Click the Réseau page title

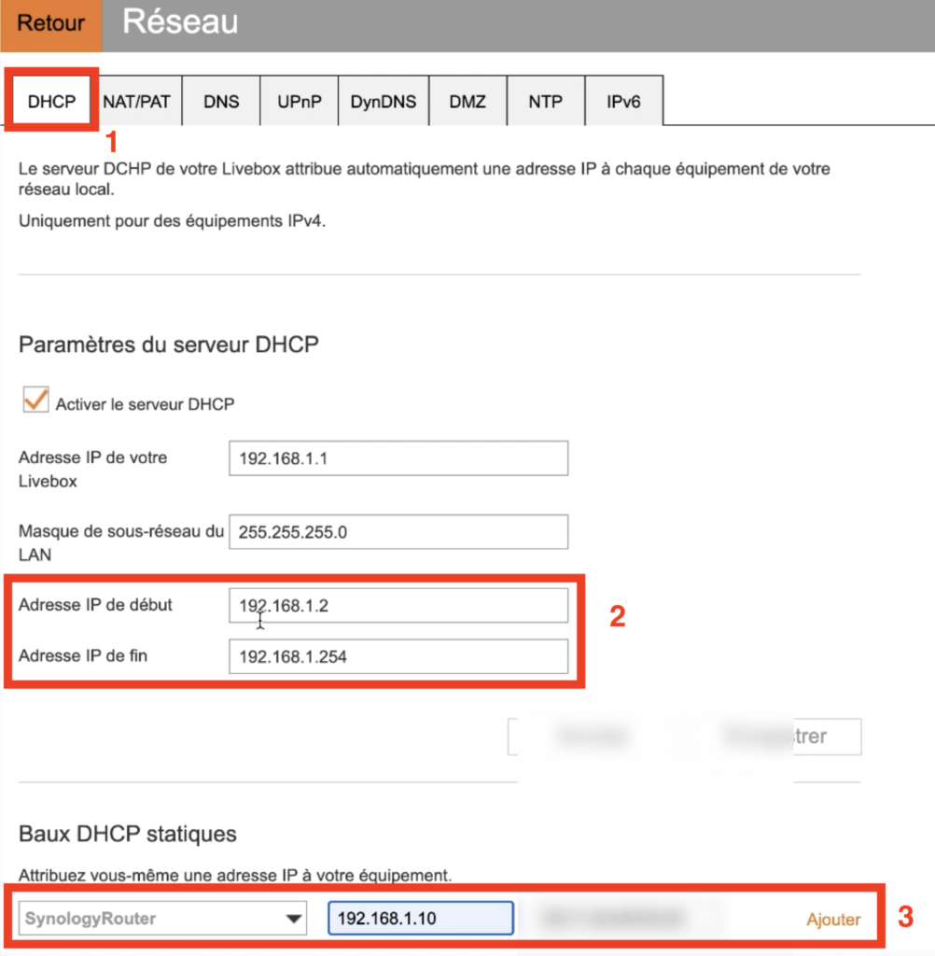pos(180,22)
